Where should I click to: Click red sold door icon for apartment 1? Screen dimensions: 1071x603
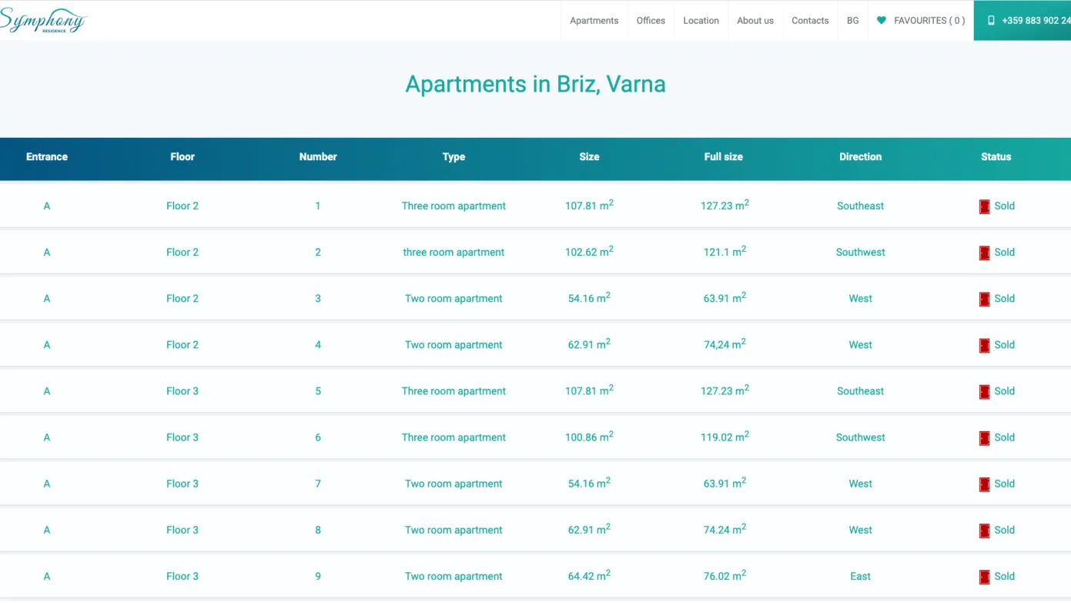tap(984, 206)
